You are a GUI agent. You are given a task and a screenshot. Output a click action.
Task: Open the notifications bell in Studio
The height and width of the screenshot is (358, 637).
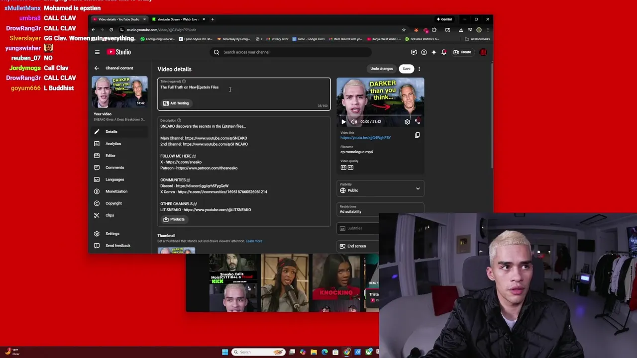click(444, 52)
